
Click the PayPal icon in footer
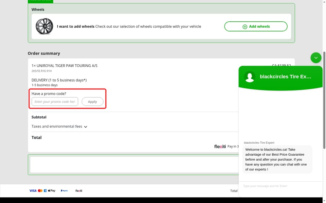(64, 190)
